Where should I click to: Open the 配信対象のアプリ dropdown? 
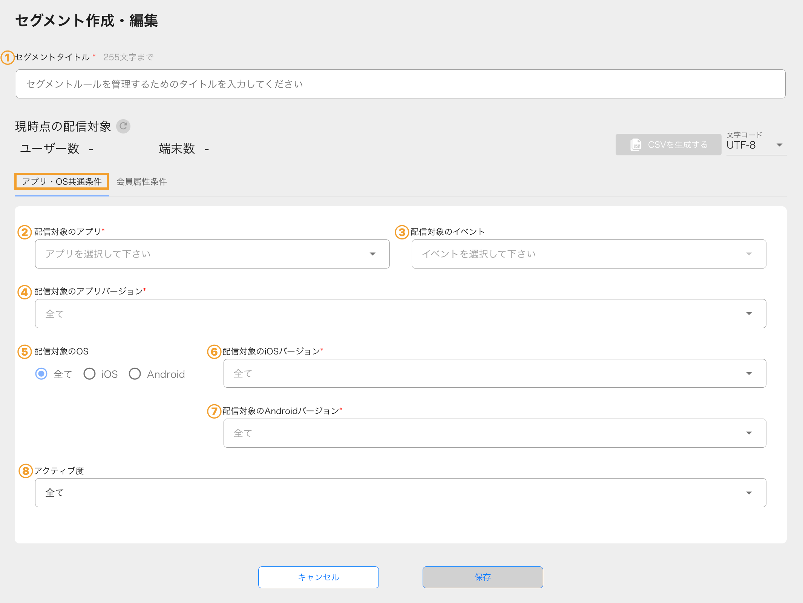(212, 254)
